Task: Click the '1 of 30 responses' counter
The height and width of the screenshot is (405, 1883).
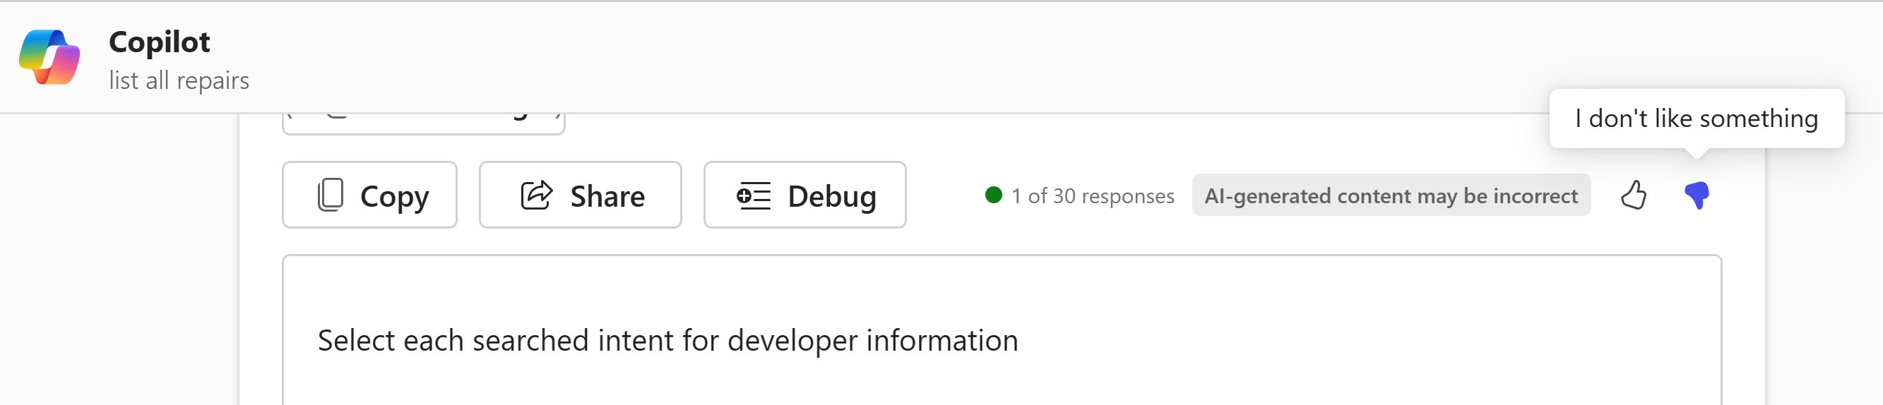Action: 1093,195
